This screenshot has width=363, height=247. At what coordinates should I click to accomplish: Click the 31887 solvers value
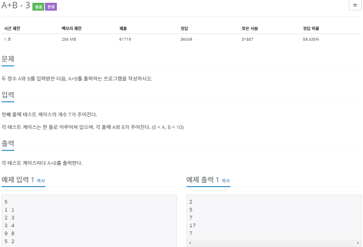click(x=248, y=39)
